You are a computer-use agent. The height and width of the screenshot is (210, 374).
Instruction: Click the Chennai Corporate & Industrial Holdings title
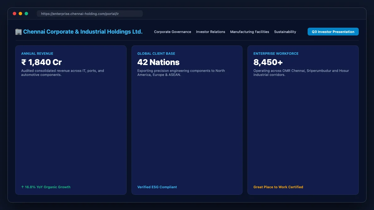83,32
